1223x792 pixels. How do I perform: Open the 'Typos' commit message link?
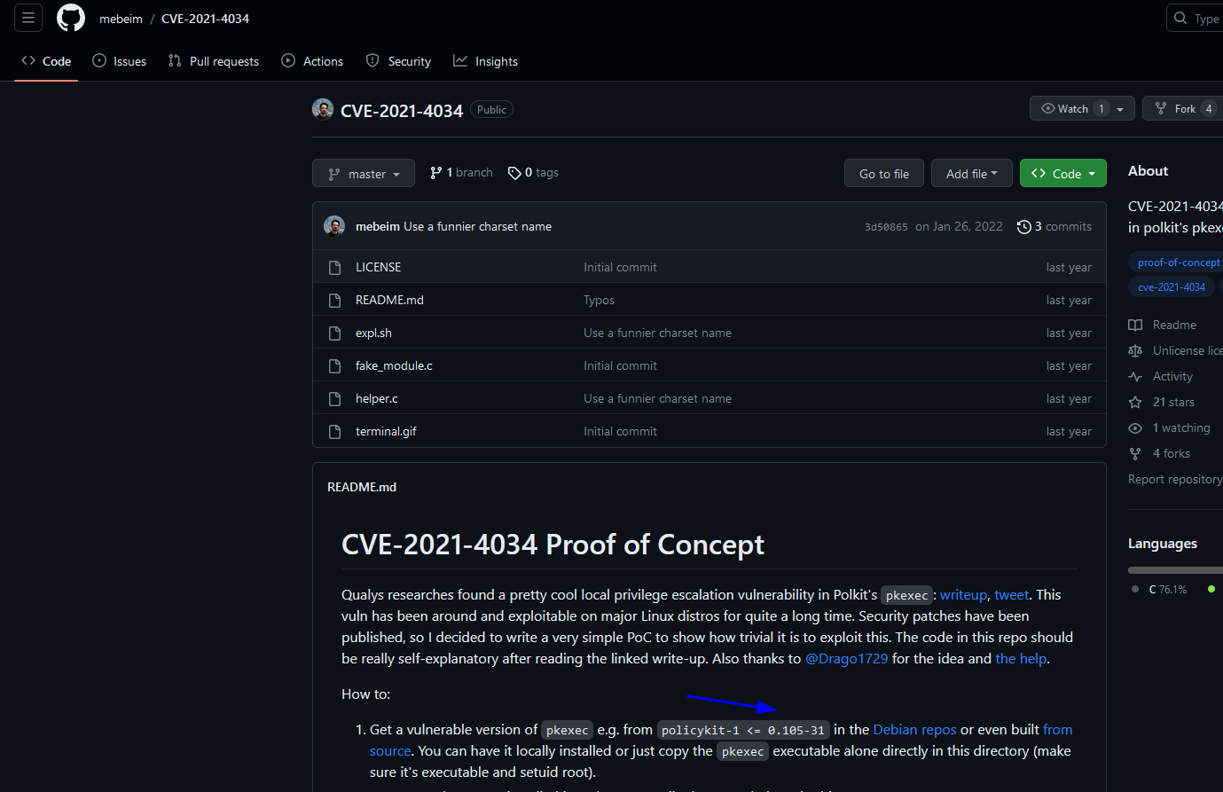pyautogui.click(x=599, y=300)
